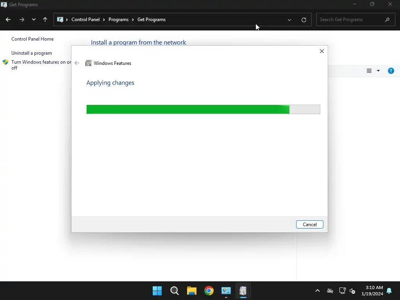Select Control Panel in breadcrumb
Image resolution: width=400 pixels, height=300 pixels.
(x=86, y=20)
